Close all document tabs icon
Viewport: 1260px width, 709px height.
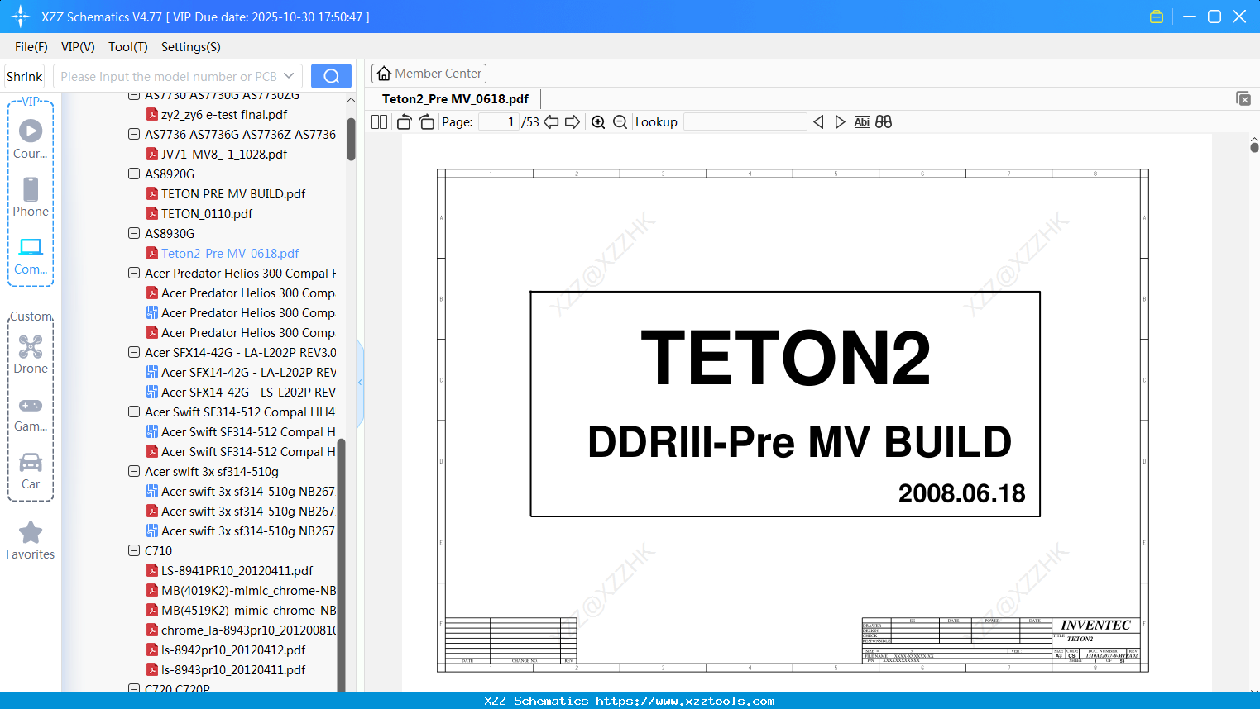pos(1243,98)
